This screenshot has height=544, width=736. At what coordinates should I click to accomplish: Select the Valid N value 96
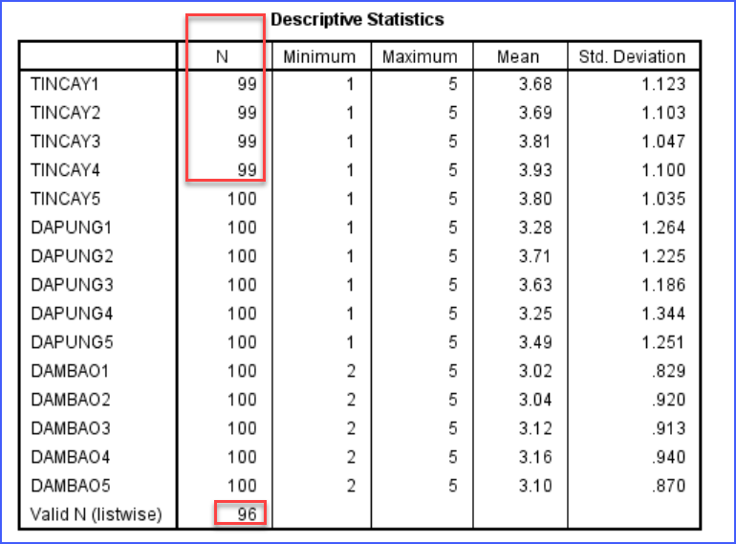pyautogui.click(x=247, y=515)
